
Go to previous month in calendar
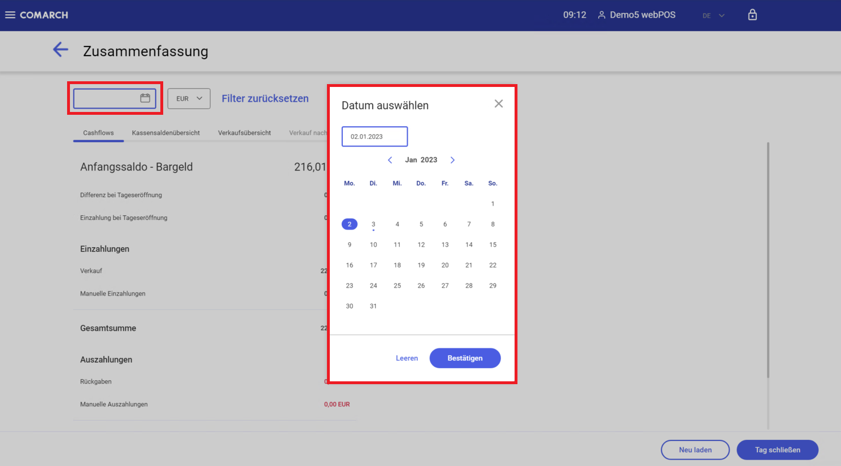click(x=390, y=160)
